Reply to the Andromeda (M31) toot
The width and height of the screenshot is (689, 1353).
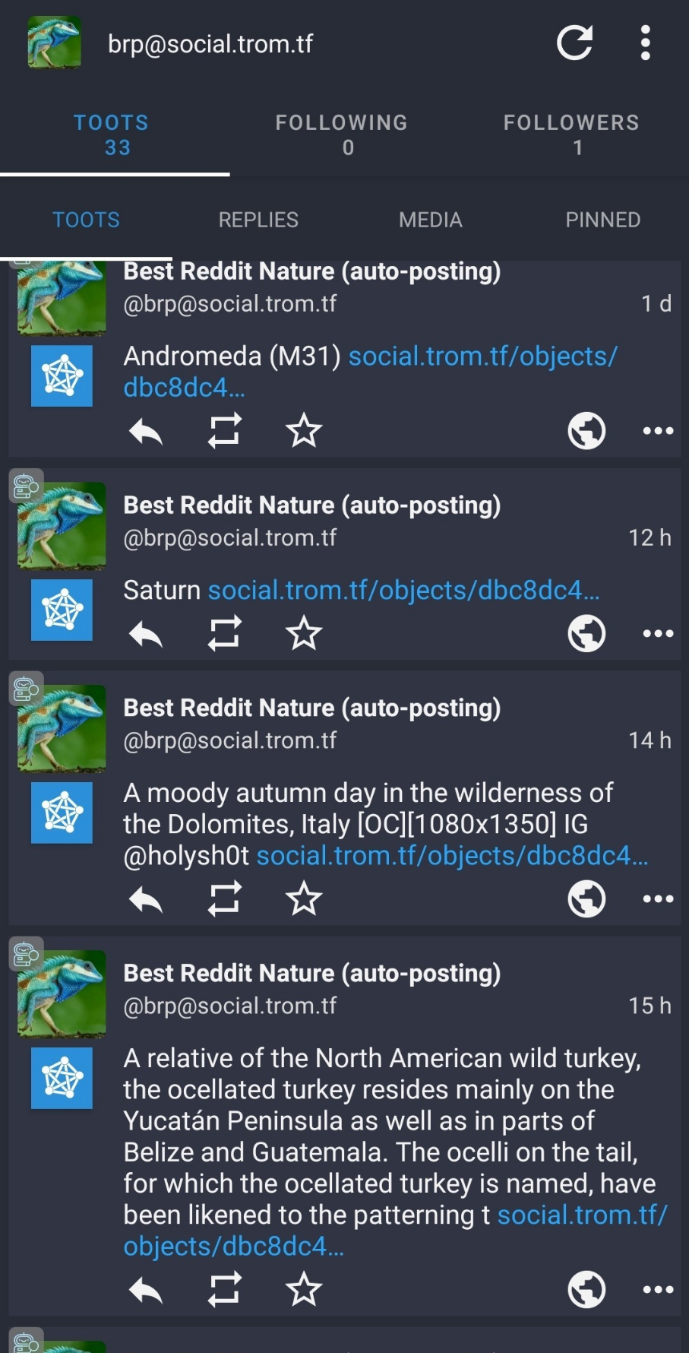(x=146, y=431)
